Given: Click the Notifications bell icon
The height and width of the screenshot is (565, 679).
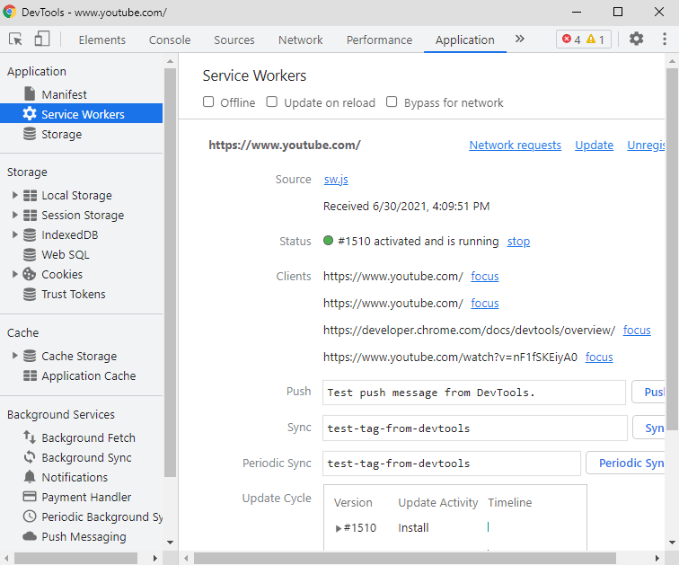Looking at the screenshot, I should click(30, 477).
